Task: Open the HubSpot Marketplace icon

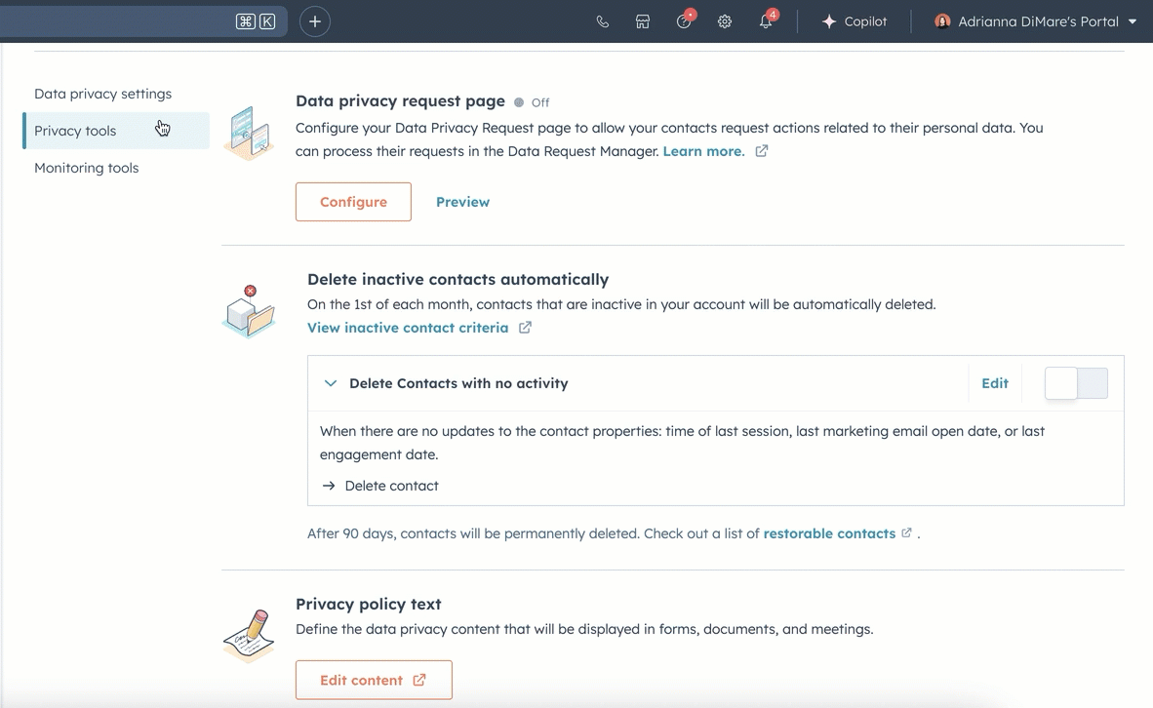Action: pos(643,20)
